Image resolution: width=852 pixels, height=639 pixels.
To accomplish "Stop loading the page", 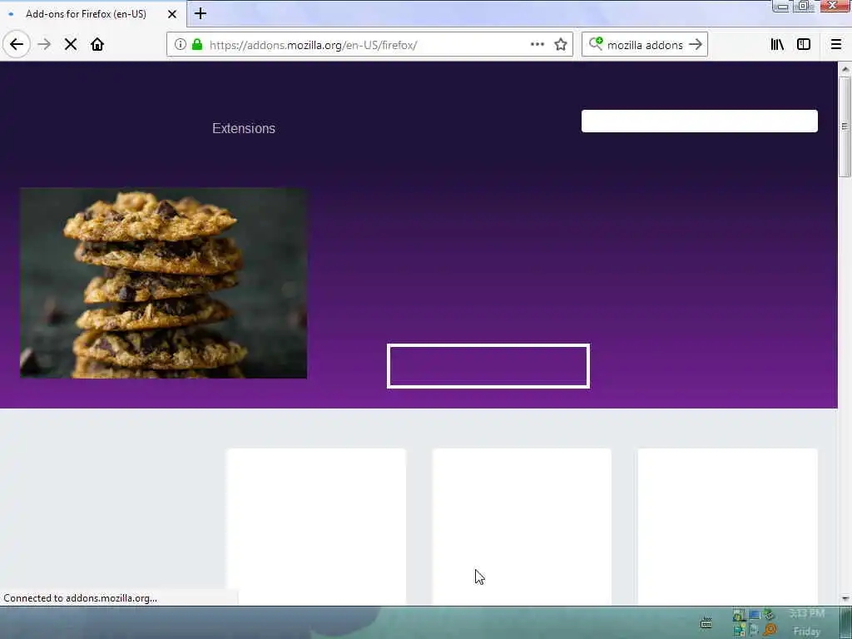I will tap(71, 44).
